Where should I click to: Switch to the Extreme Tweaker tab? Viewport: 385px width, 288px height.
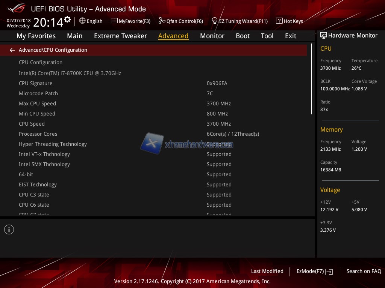tap(120, 36)
